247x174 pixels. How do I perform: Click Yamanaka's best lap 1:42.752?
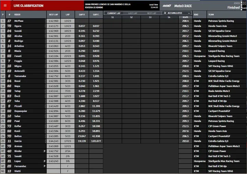54,76
